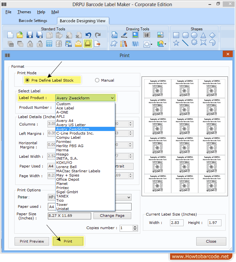Screen dimensions: 236x262
Task: Click the Print Preview button
Action: click(32, 241)
